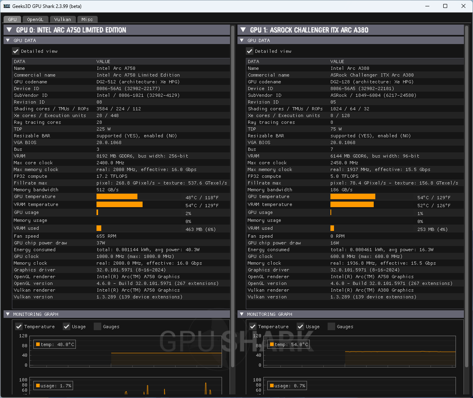The height and width of the screenshot is (398, 473).
Task: Click GPU 0 Vulkan version value 1.3.289
Action: click(139, 297)
